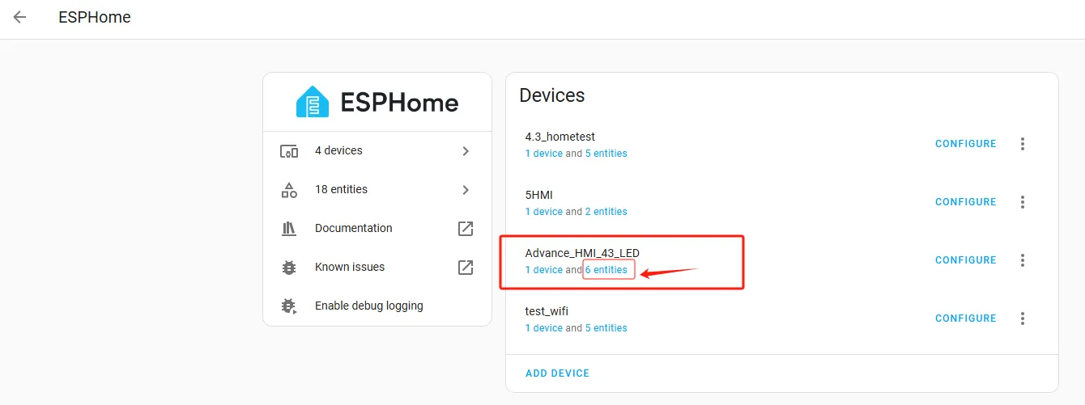The width and height of the screenshot is (1085, 405).
Task: Expand the 18 entities chevron
Action: point(466,190)
